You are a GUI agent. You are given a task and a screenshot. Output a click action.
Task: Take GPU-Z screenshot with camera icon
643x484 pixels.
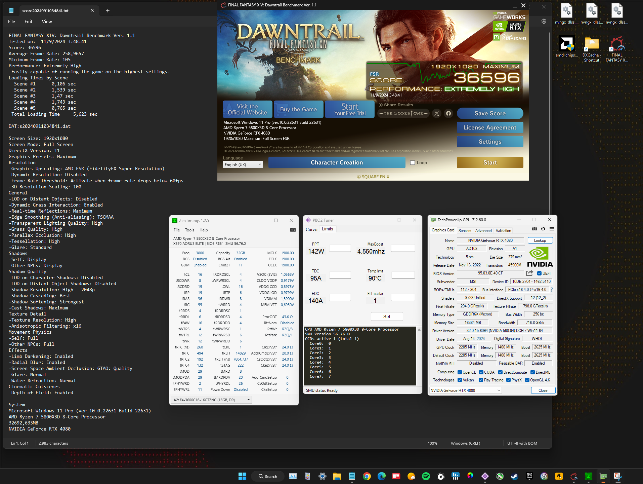point(534,229)
